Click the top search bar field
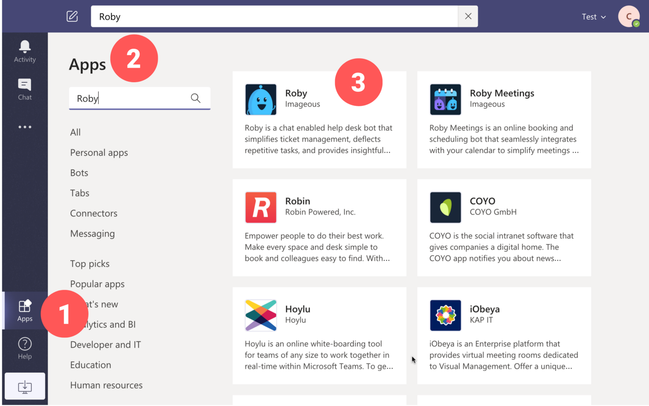649x406 pixels. tap(274, 16)
